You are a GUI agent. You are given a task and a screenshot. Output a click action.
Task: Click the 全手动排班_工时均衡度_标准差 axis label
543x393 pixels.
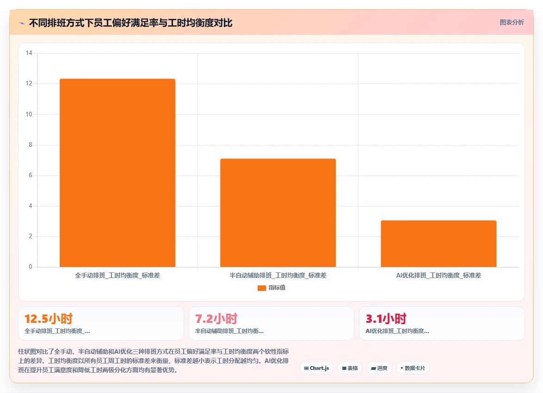[x=117, y=276]
